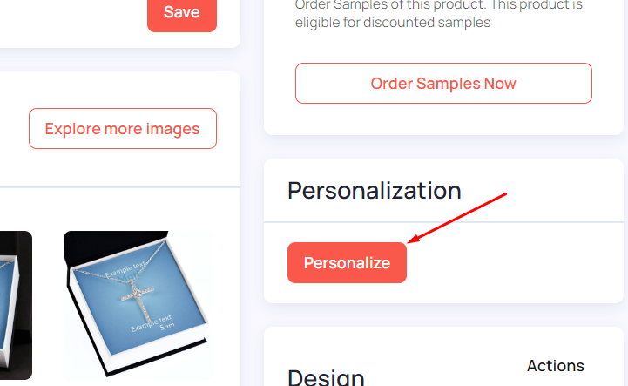Click the divider line under Personalization heading
Image resolution: width=628 pixels, height=386 pixels.
tap(443, 222)
